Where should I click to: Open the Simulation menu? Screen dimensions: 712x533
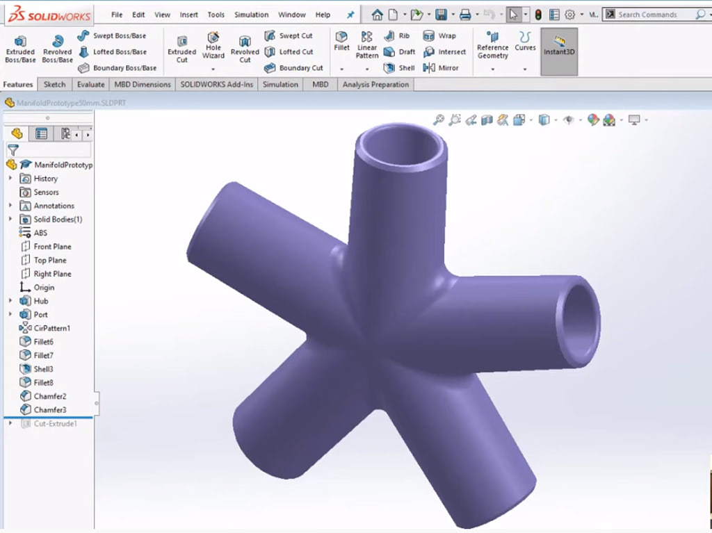251,15
